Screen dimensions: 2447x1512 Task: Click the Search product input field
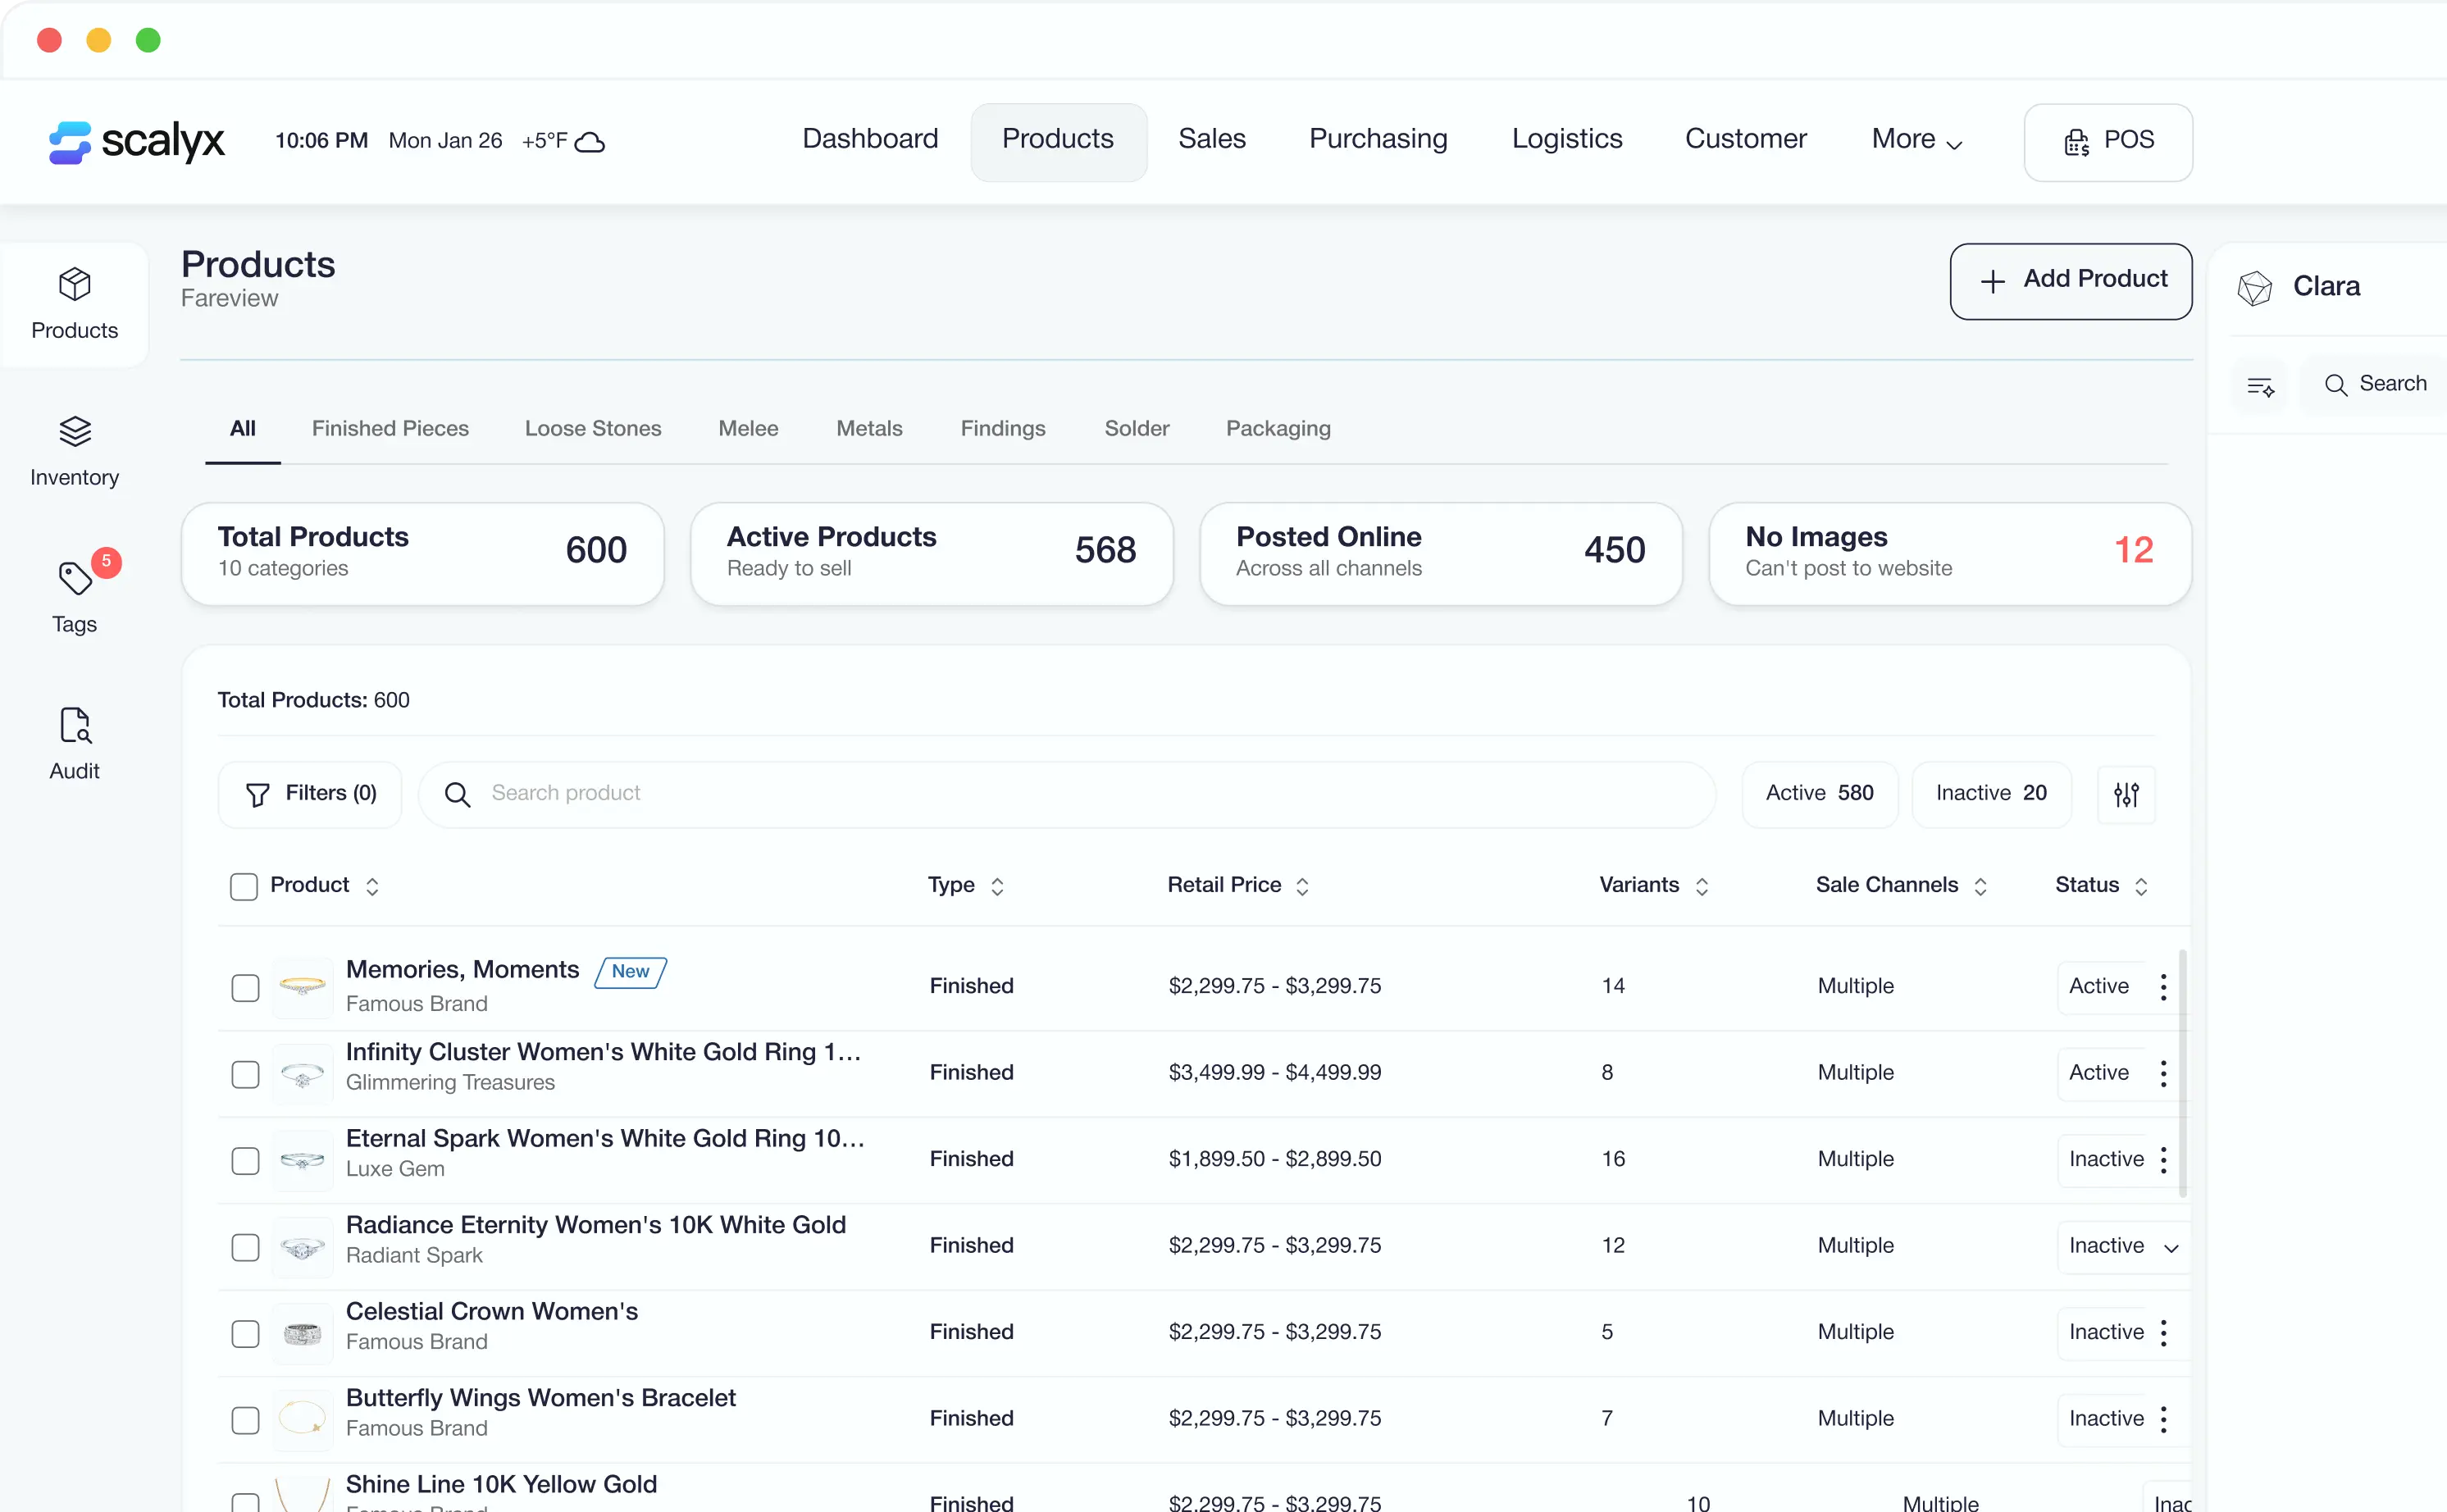(x=1067, y=794)
